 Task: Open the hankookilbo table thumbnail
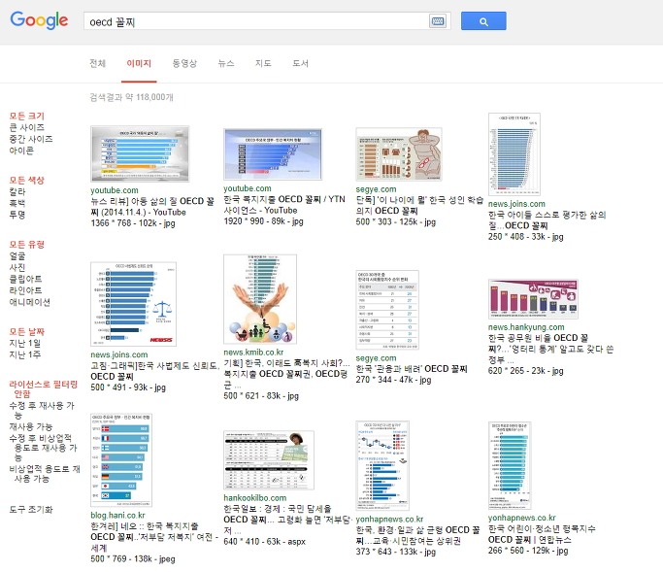pos(269,460)
